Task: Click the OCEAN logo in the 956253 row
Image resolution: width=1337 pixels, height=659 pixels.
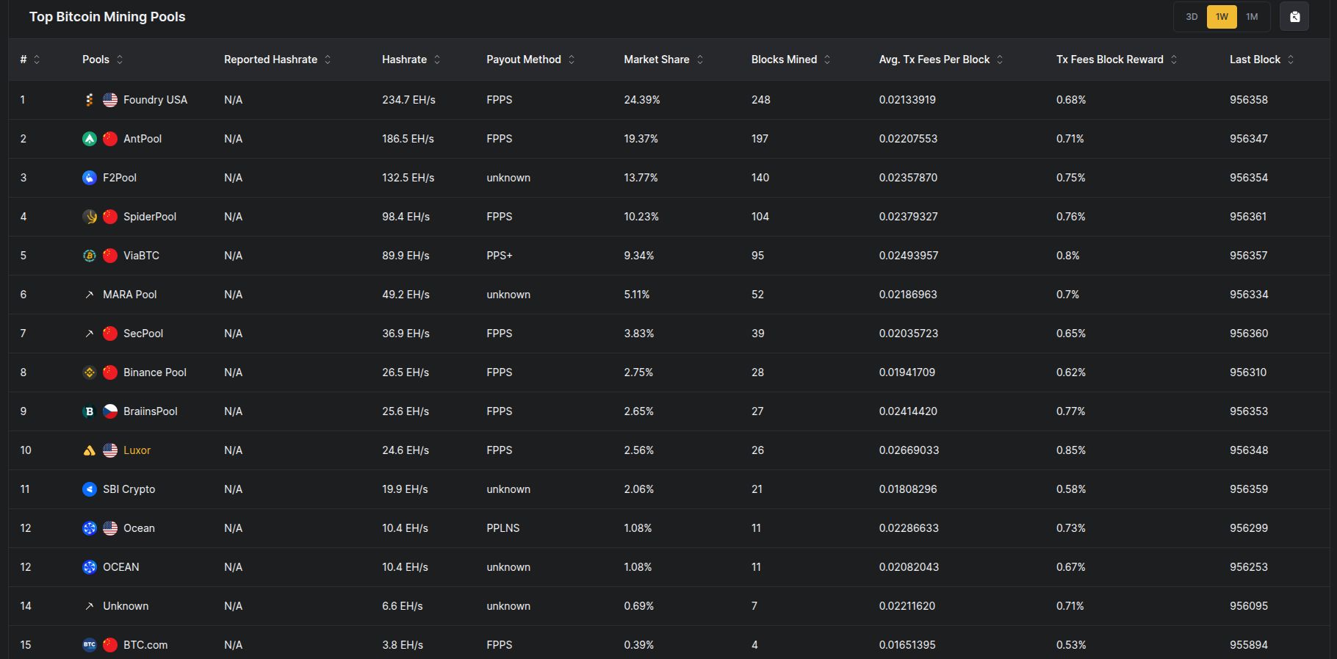Action: tap(90, 567)
